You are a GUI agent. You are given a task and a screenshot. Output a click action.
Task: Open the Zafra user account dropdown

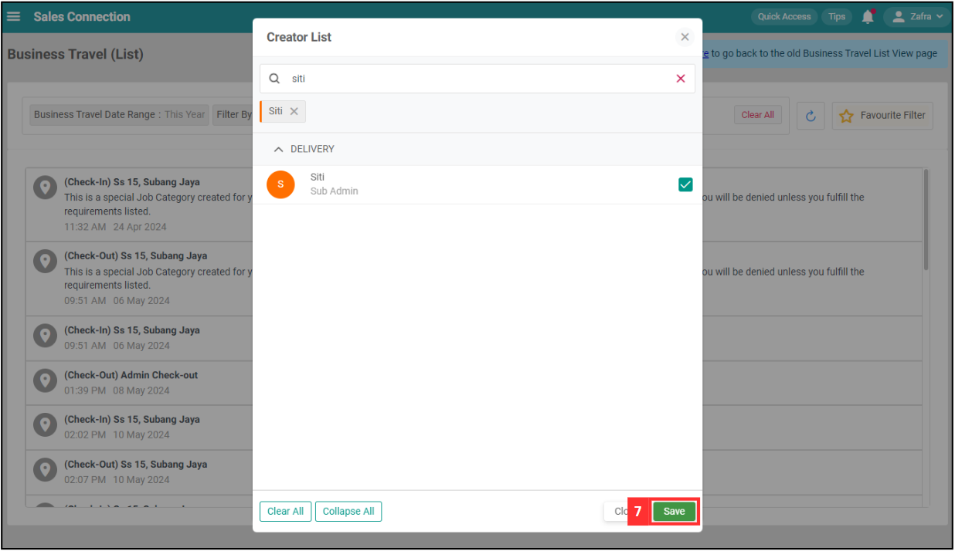tap(916, 16)
